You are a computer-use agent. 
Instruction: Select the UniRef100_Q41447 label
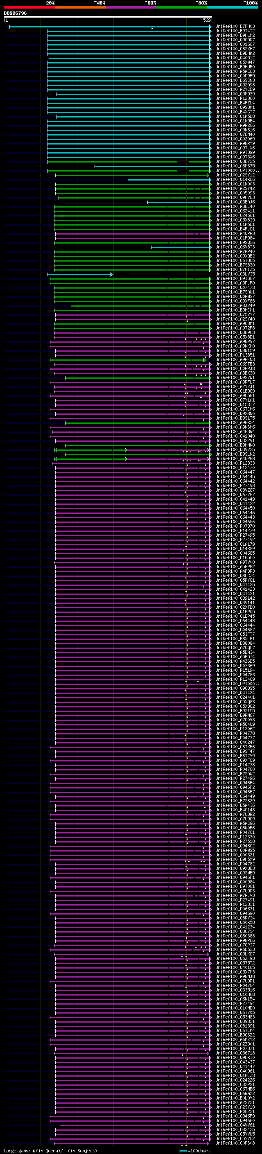[x=235, y=1067]
